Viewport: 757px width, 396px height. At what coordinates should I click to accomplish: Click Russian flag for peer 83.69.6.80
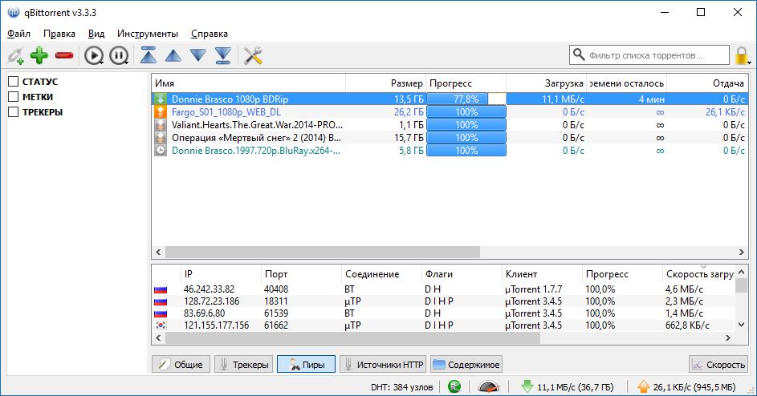pos(161,313)
